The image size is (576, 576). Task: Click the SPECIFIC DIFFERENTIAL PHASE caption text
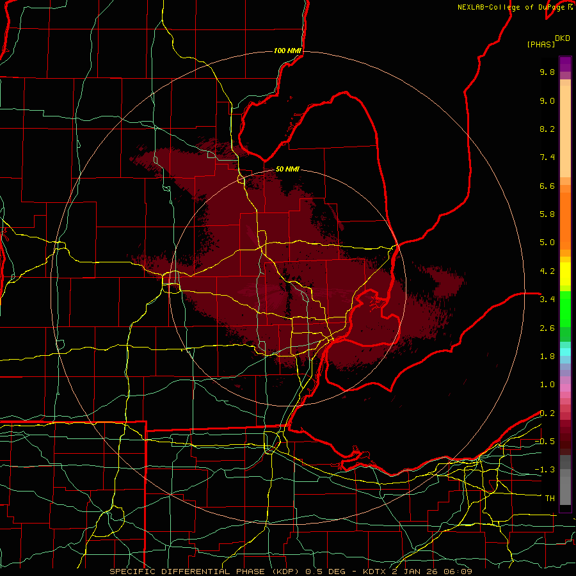point(187,572)
